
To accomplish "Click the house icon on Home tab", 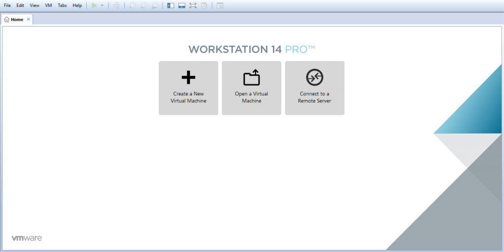I will (7, 20).
